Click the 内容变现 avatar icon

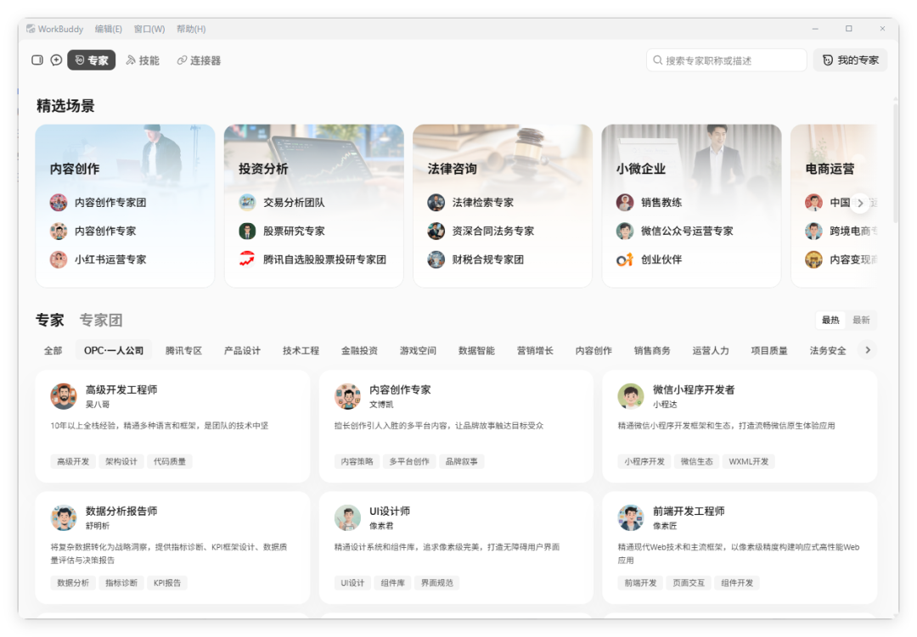click(813, 260)
